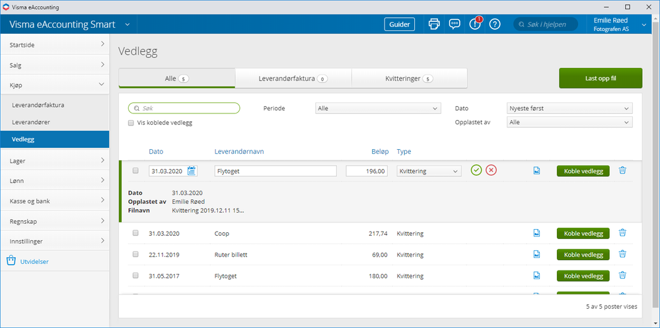
Task: Open notifications alert icon with badge
Action: pos(474,24)
